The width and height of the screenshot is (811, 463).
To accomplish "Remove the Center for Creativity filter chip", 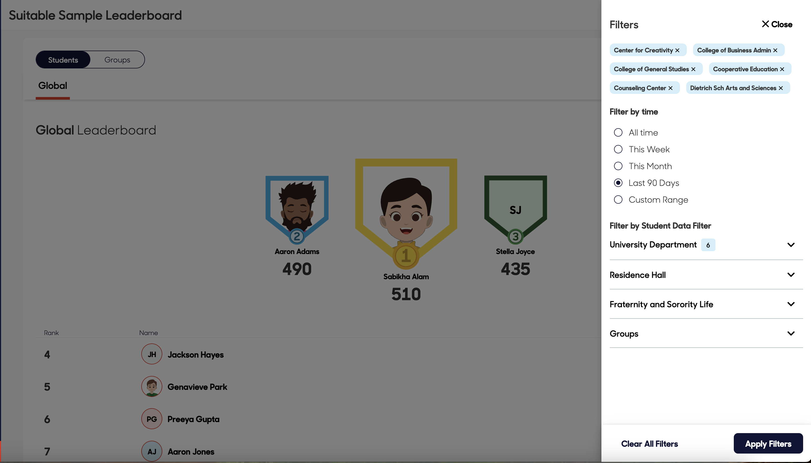I will click(x=677, y=50).
